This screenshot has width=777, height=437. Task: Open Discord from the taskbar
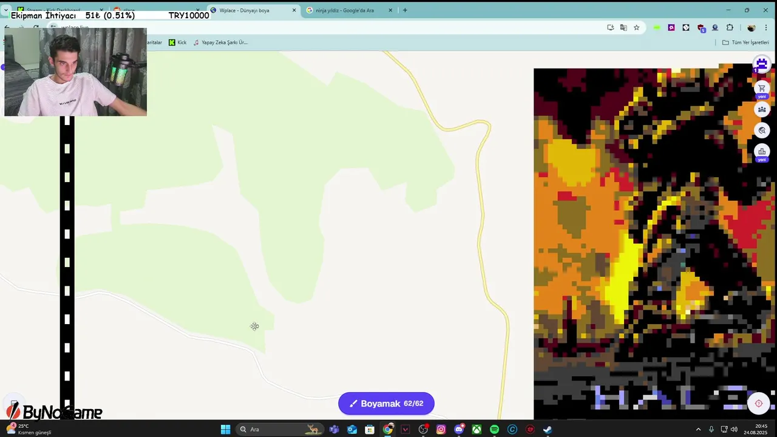tap(459, 430)
